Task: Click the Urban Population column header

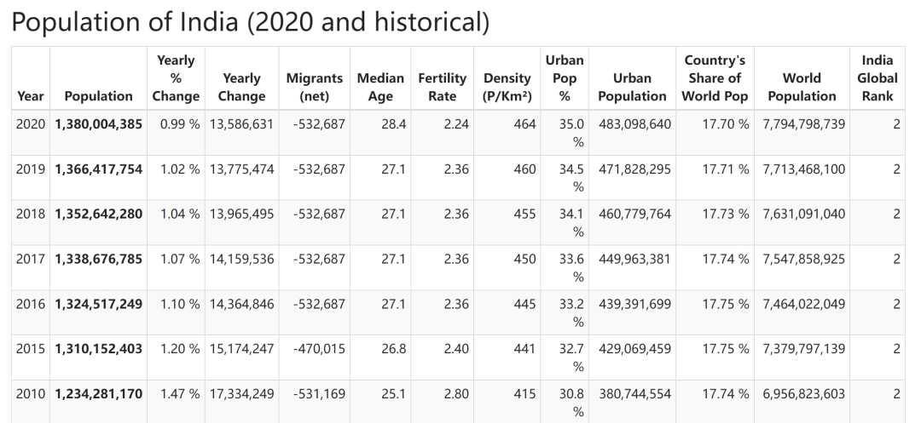Action: (x=632, y=87)
